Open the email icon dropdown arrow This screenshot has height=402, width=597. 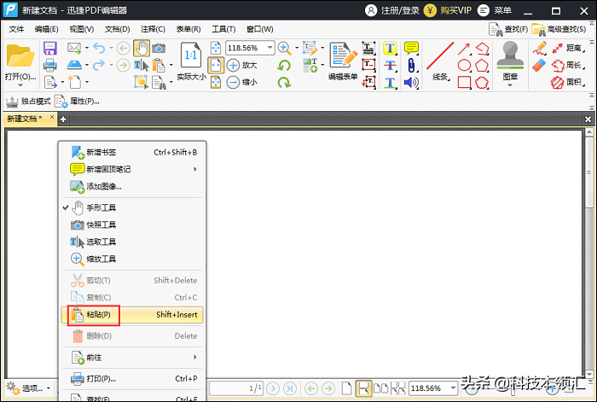(x=87, y=48)
